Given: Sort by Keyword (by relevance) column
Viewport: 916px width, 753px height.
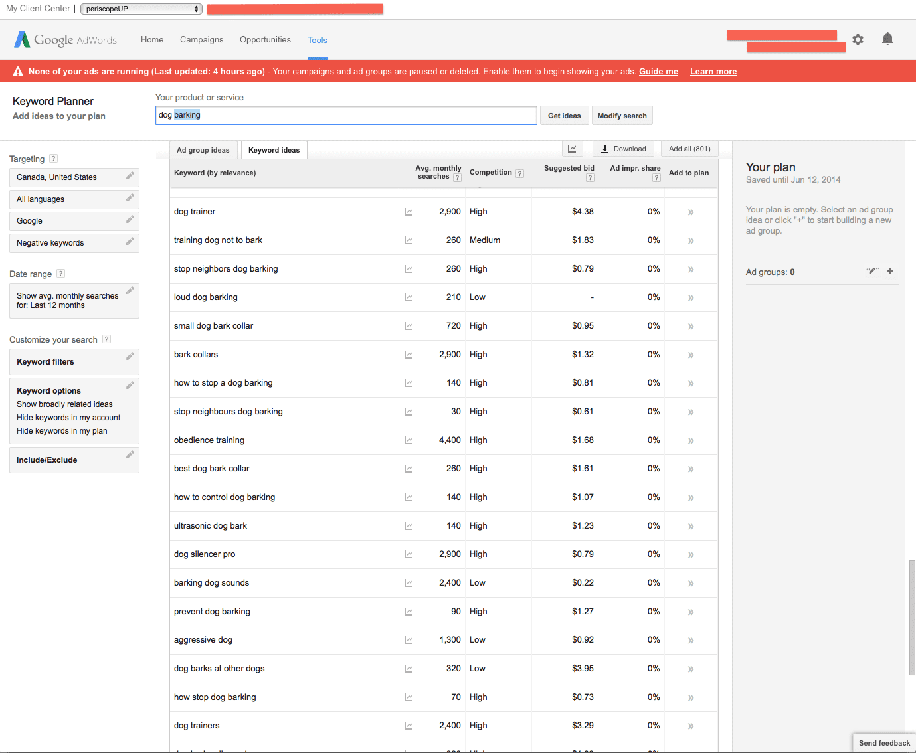Looking at the screenshot, I should pos(215,173).
